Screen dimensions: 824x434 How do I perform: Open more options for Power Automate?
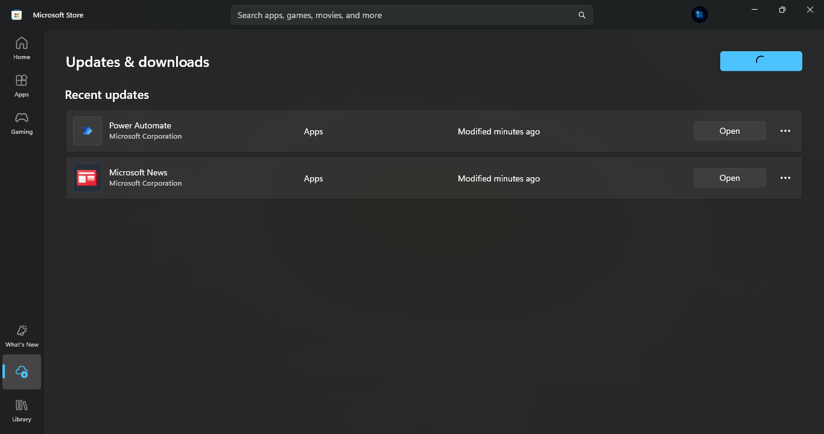(785, 130)
